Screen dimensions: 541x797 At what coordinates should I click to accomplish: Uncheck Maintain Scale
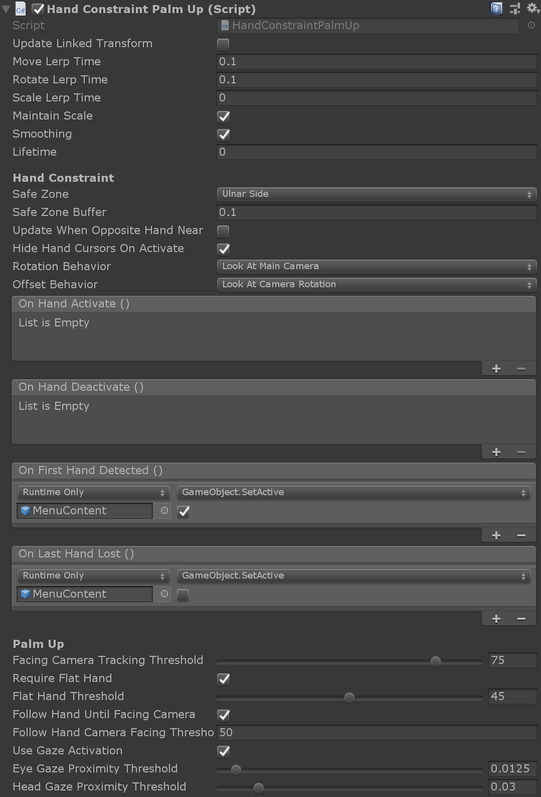pyautogui.click(x=223, y=117)
